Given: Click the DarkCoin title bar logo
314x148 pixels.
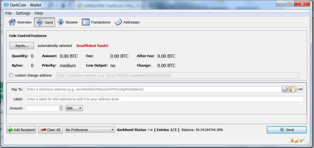Looking at the screenshot, I should coord(6,5).
